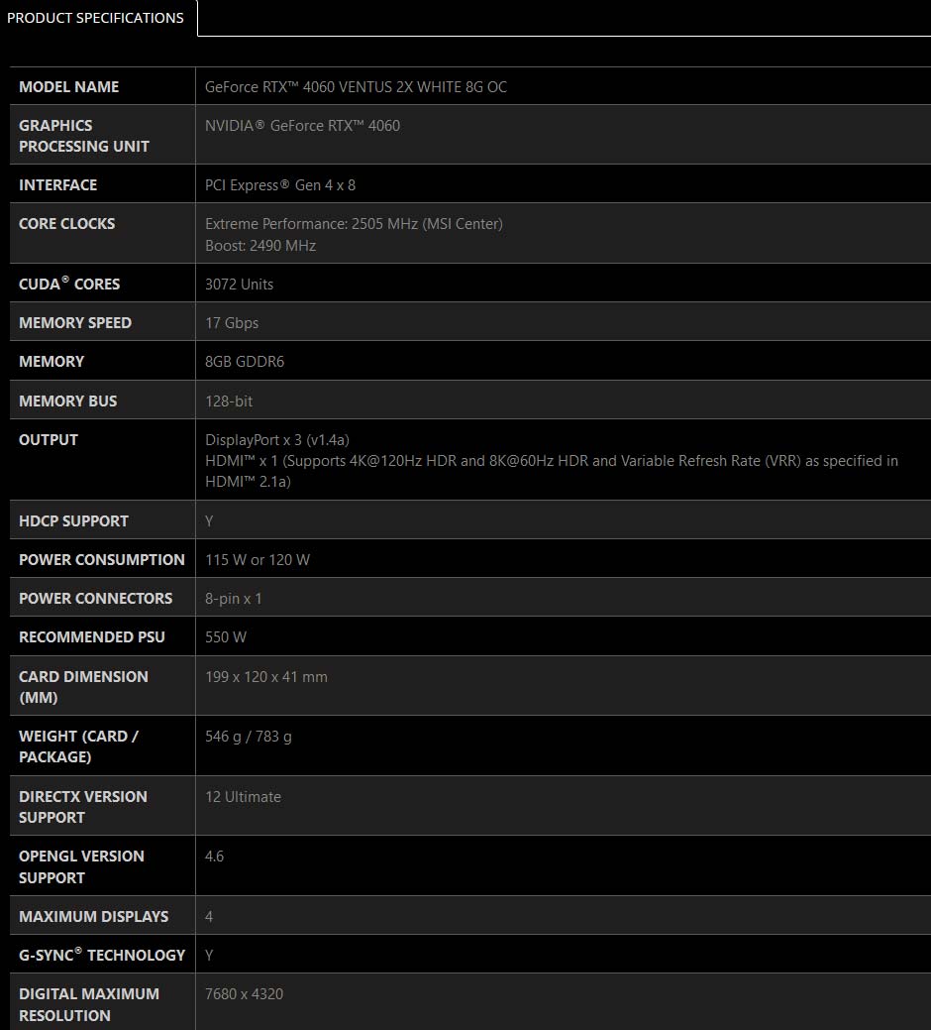Image resolution: width=931 pixels, height=1030 pixels.
Task: Click the 12 Ultimate DirectX value
Action: click(243, 797)
